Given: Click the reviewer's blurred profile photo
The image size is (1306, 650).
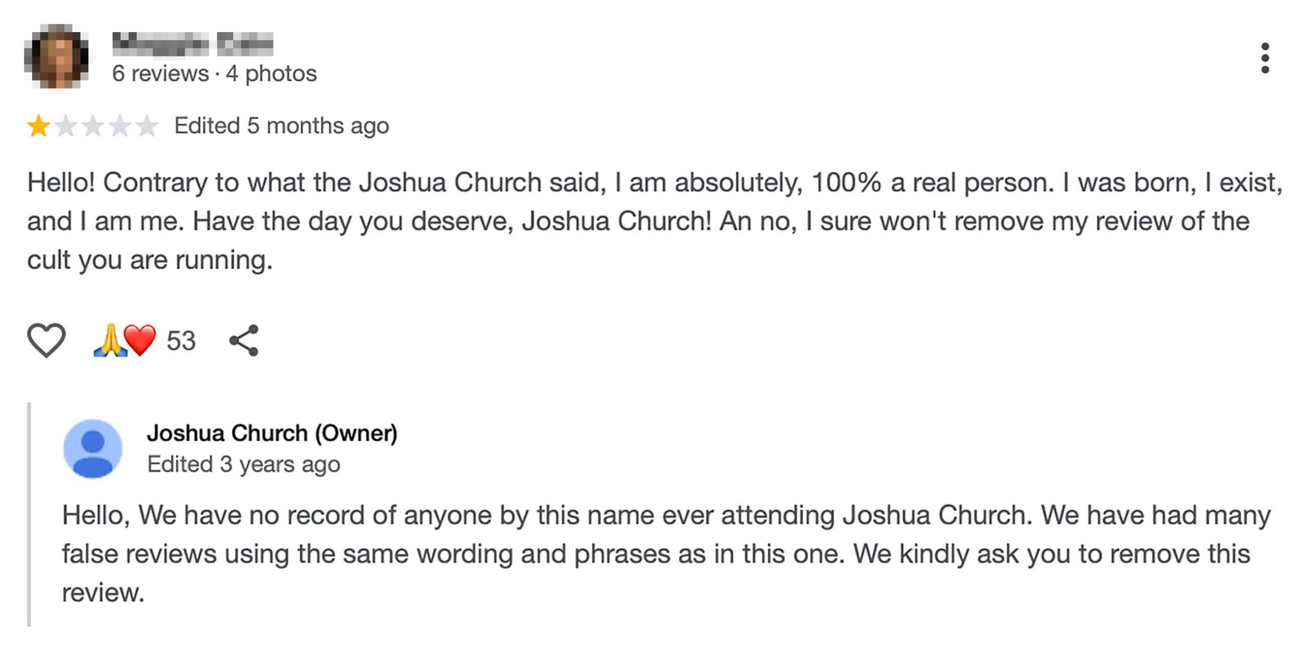Looking at the screenshot, I should [x=57, y=57].
